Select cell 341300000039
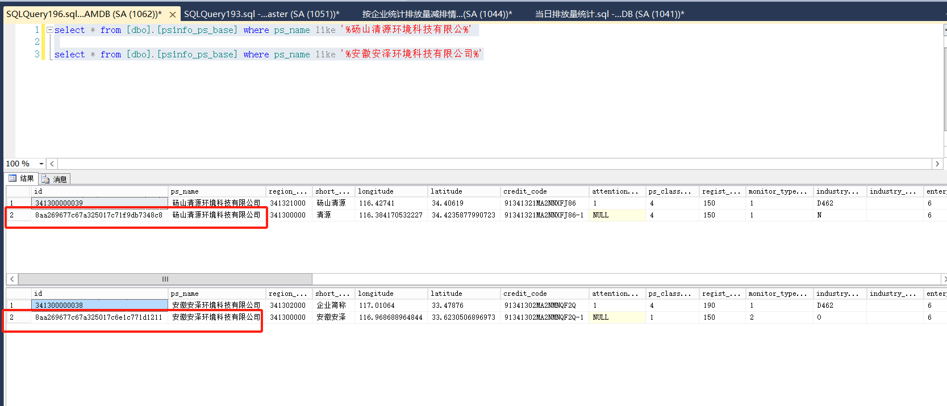The width and height of the screenshot is (947, 406). pos(99,203)
